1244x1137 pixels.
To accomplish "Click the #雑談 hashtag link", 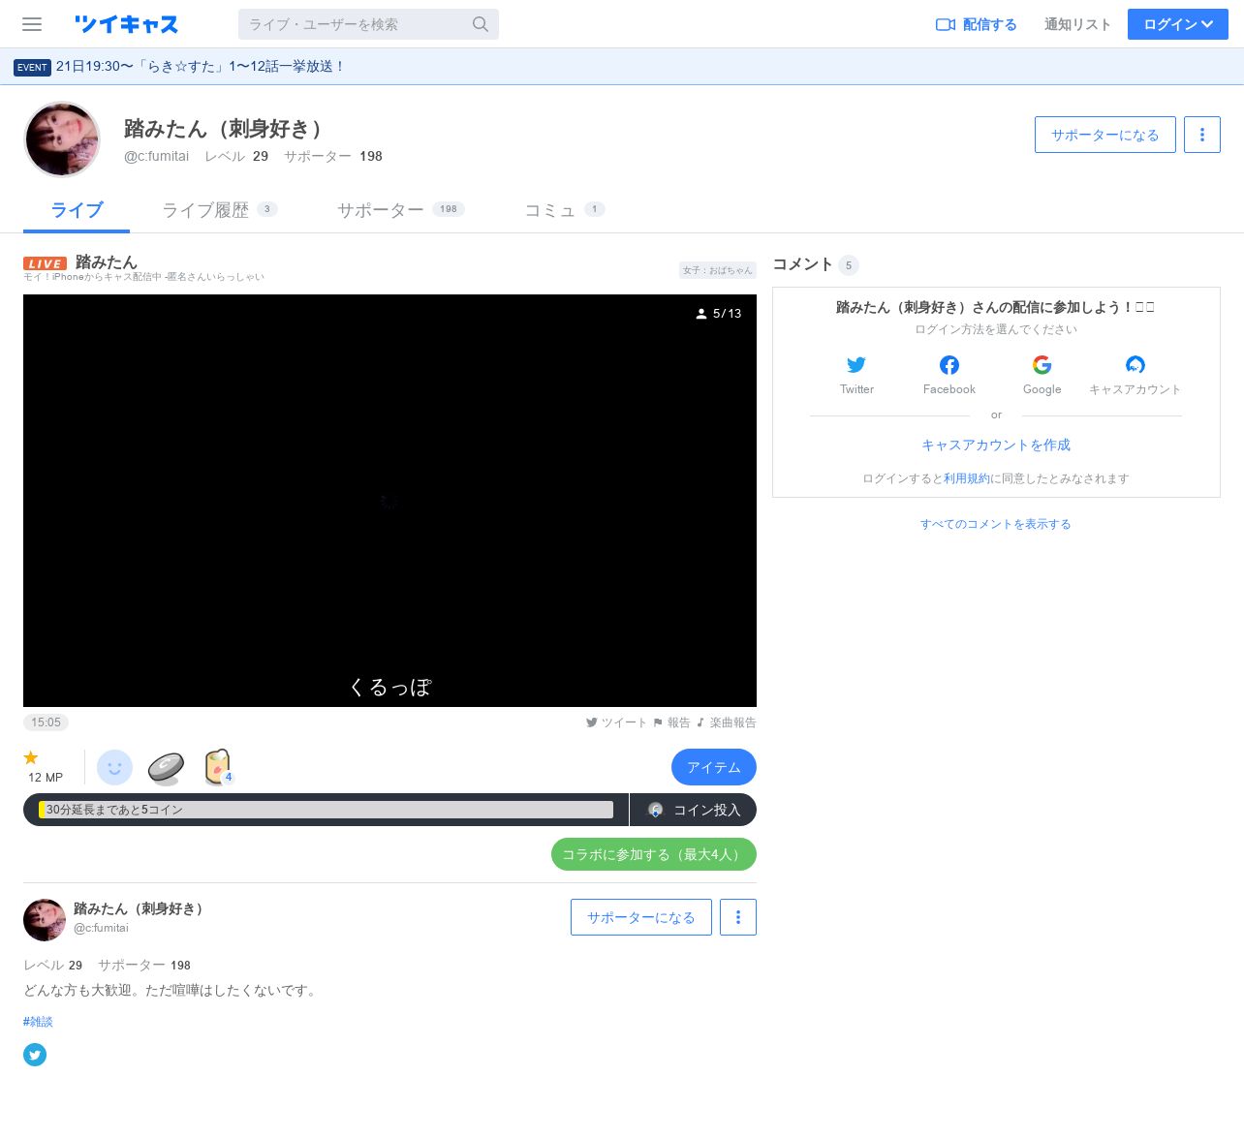I will (x=38, y=1022).
